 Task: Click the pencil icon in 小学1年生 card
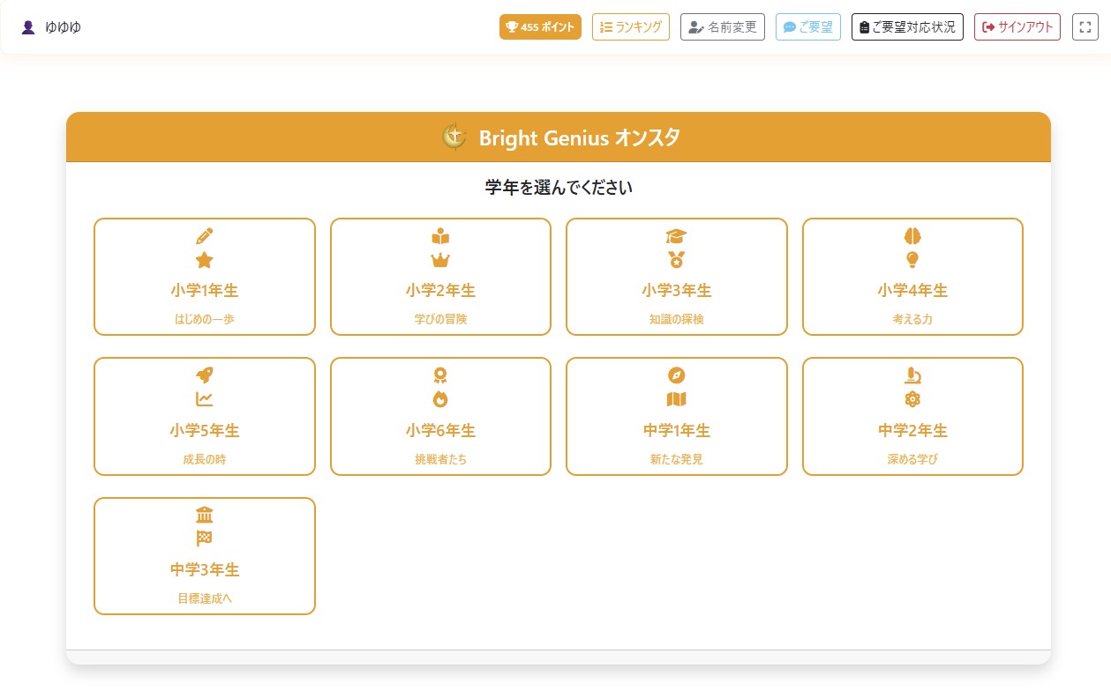(x=205, y=236)
